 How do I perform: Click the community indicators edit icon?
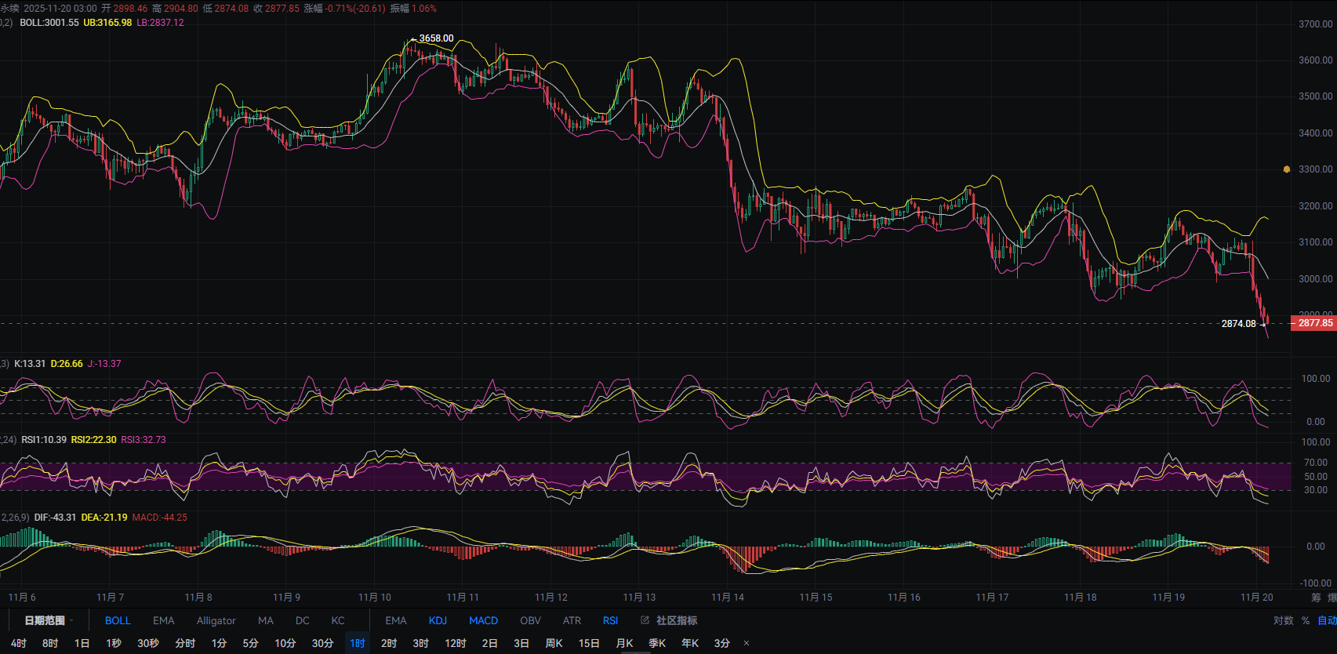pos(645,620)
